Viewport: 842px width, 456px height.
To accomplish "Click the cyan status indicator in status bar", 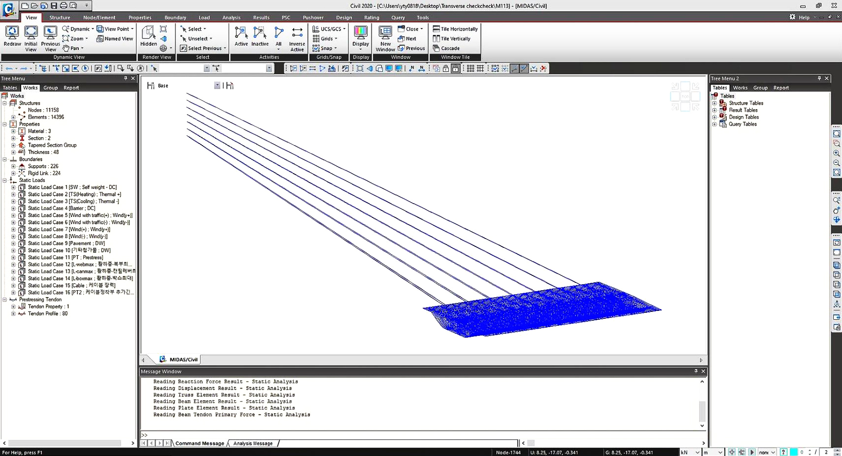I will pyautogui.click(x=794, y=452).
